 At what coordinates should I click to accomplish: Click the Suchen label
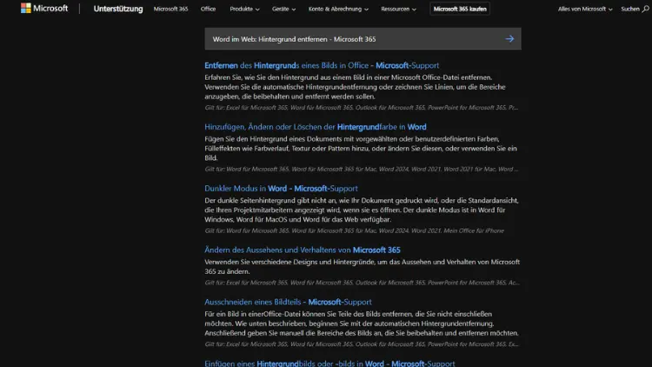(x=630, y=9)
